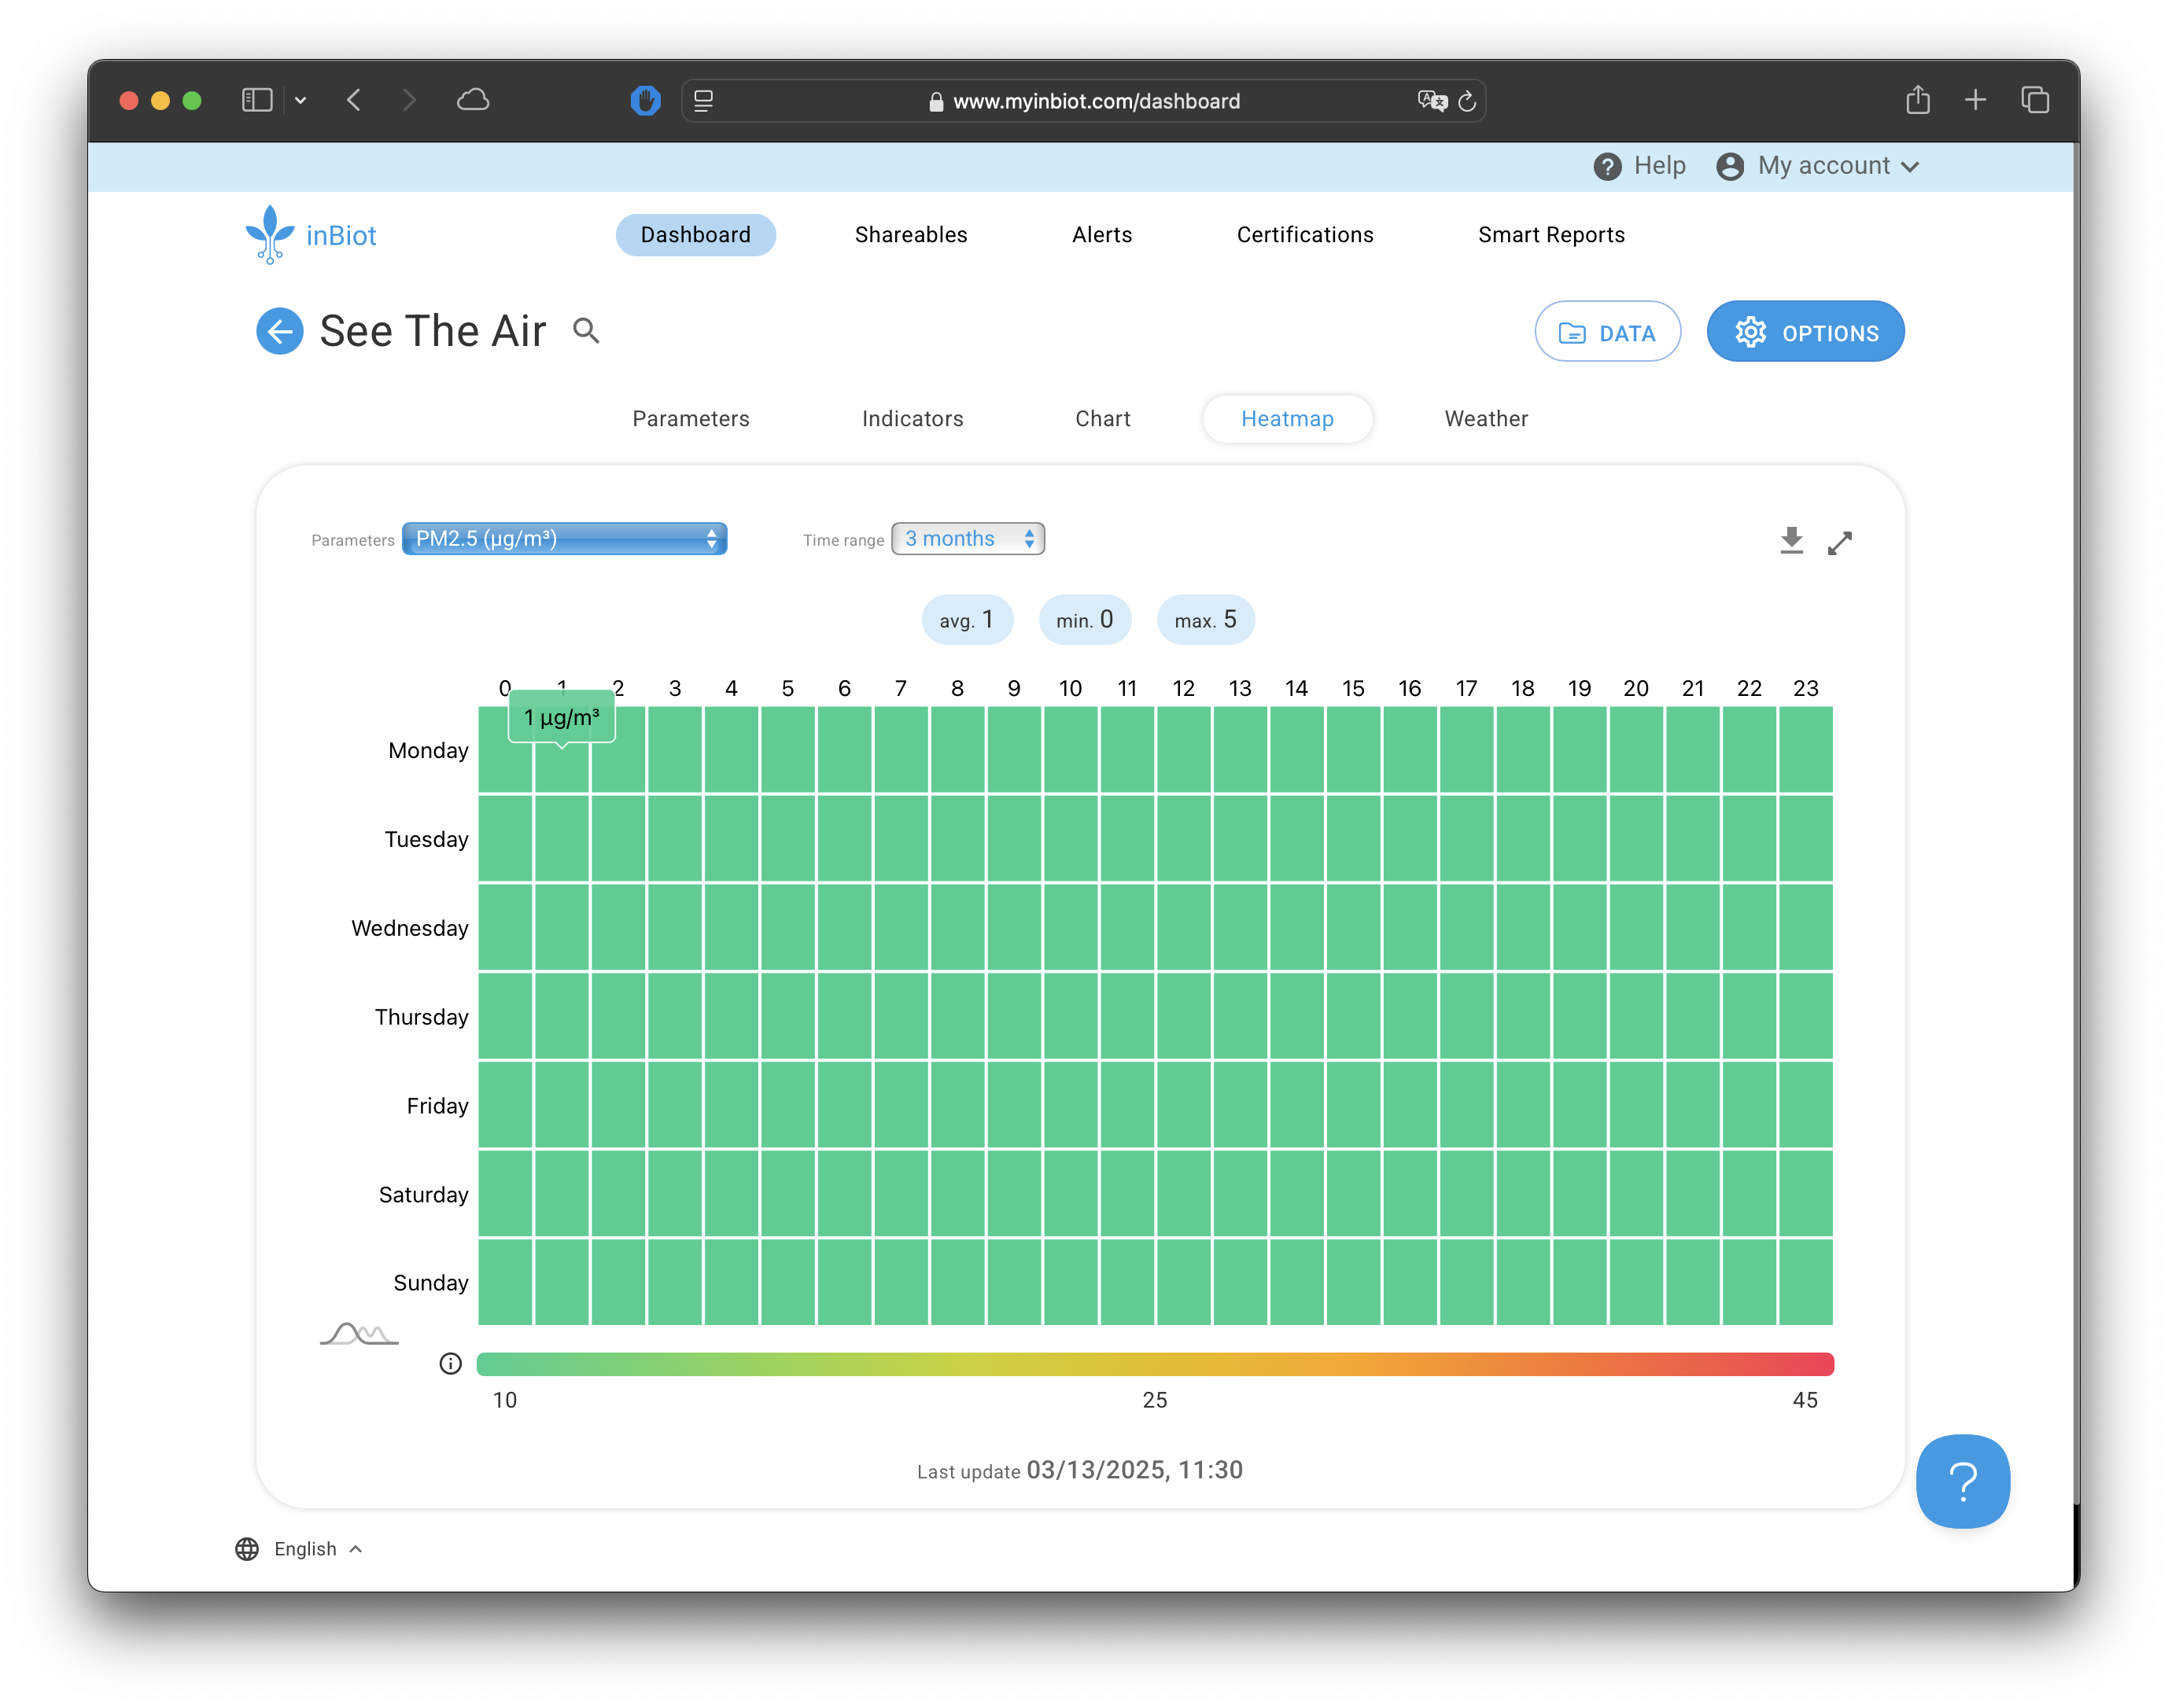Expand the heatmap to fullscreen
This screenshot has width=2168, height=1708.
coord(1839,543)
